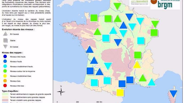Select the green square marker in Alsace

(154, 33)
